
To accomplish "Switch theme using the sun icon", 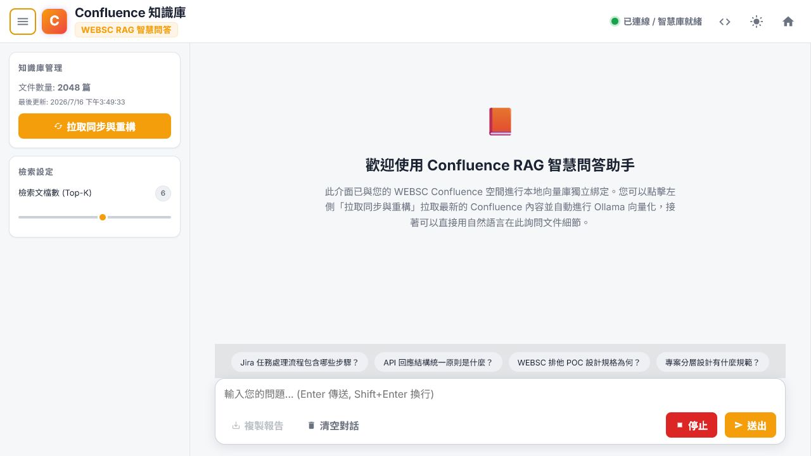I will point(757,22).
